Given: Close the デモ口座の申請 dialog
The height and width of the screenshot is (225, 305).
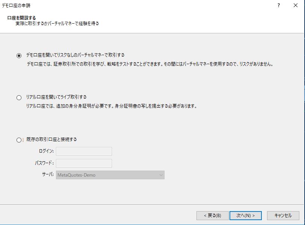Looking at the screenshot, I should tap(296, 5).
